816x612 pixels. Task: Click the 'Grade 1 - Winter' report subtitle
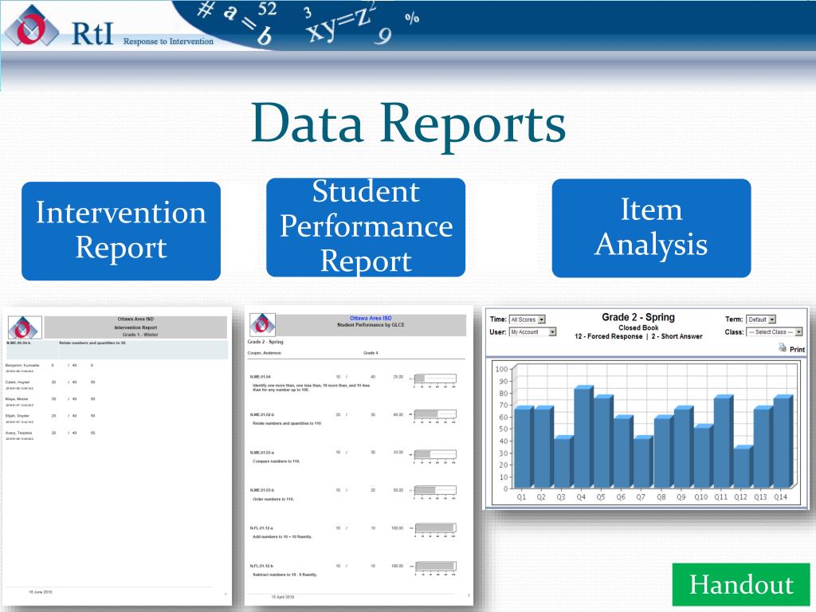coord(140,335)
